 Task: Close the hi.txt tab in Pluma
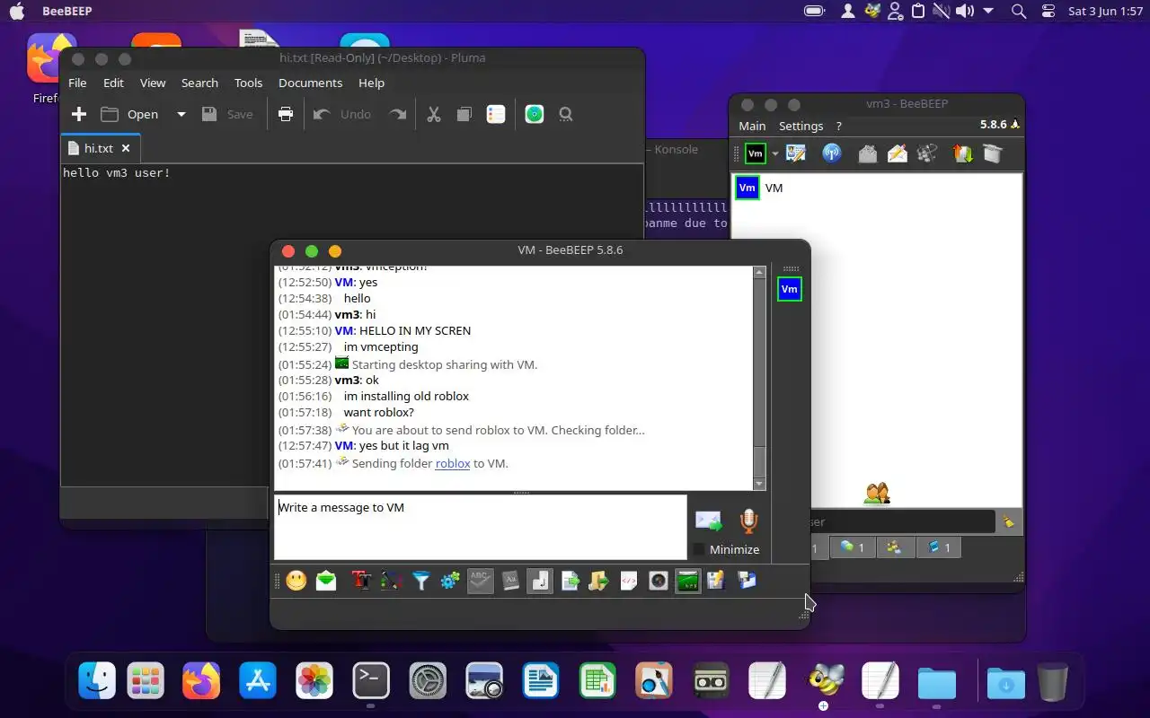(x=126, y=148)
